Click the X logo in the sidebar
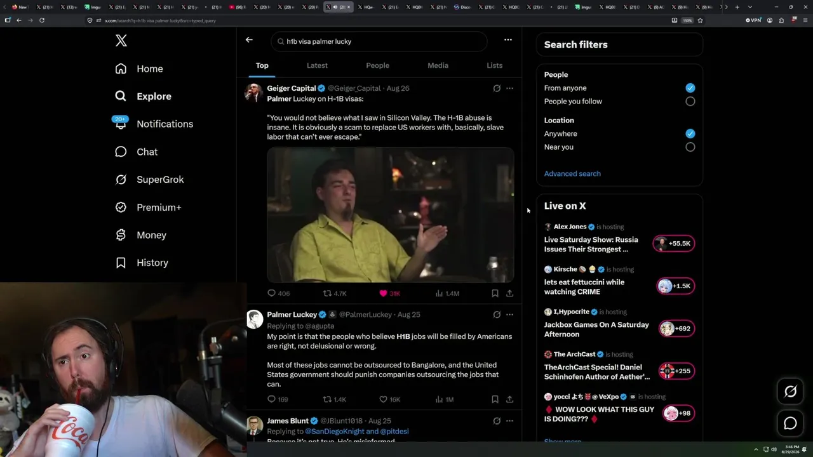Image resolution: width=813 pixels, height=457 pixels. point(121,41)
